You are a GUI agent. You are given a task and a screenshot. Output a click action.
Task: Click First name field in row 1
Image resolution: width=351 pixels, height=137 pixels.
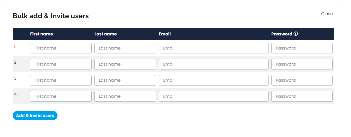coord(61,48)
